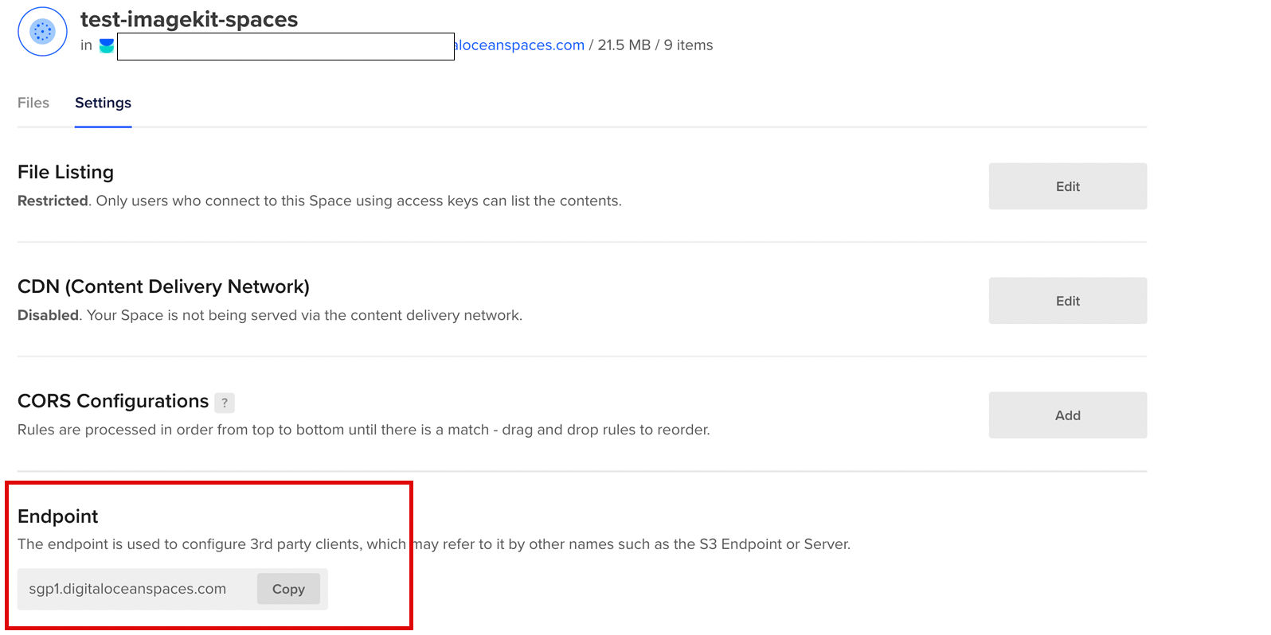
Task: Click the bold Disabled CDN status text
Action: (48, 315)
